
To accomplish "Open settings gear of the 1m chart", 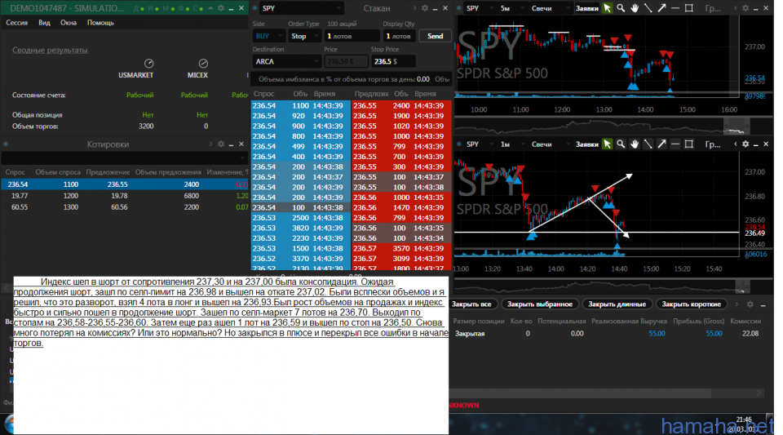I will pyautogui.click(x=745, y=144).
